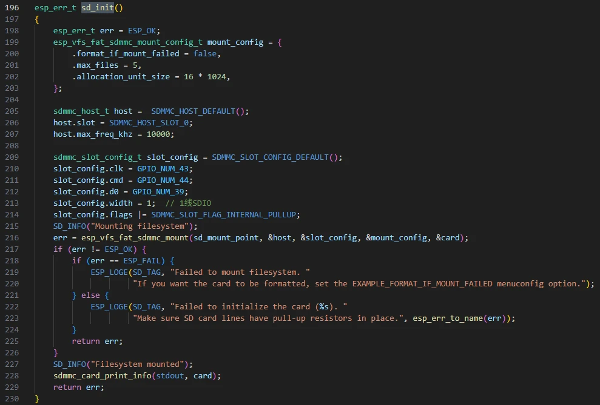Click the esp_vfs_fat_sdmmc_mount_config_t type name
The height and width of the screenshot is (405, 600).
click(x=127, y=42)
